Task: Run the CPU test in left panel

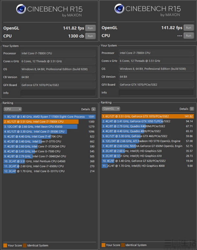Action: tap(90, 36)
